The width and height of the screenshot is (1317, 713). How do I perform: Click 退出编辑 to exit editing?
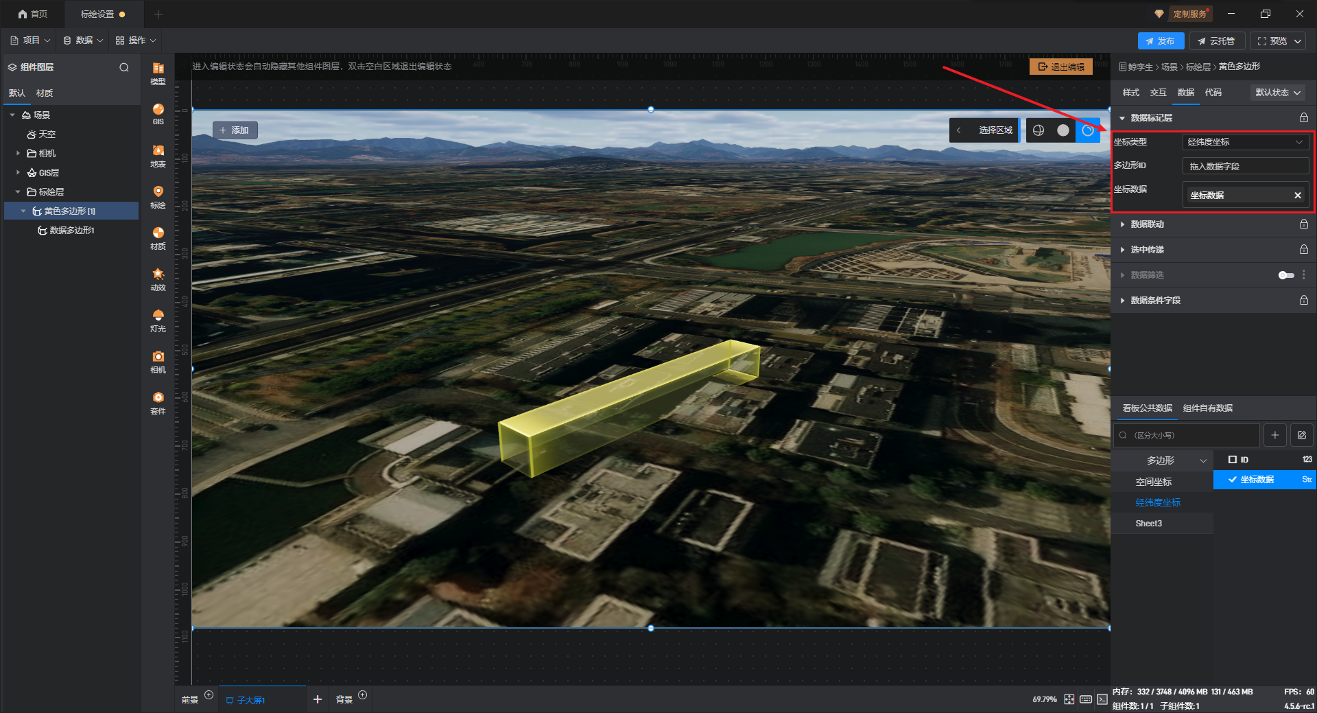1060,67
